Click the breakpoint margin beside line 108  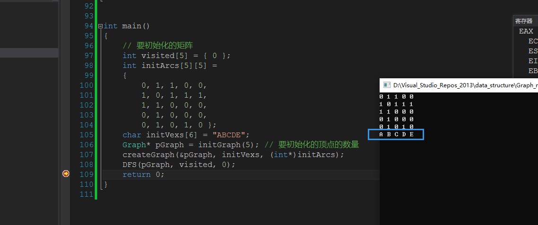click(66, 165)
